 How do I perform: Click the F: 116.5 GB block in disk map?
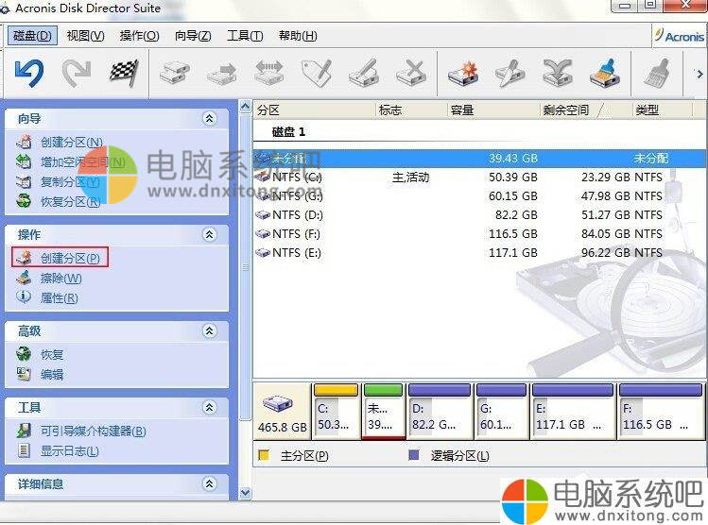(x=661, y=412)
